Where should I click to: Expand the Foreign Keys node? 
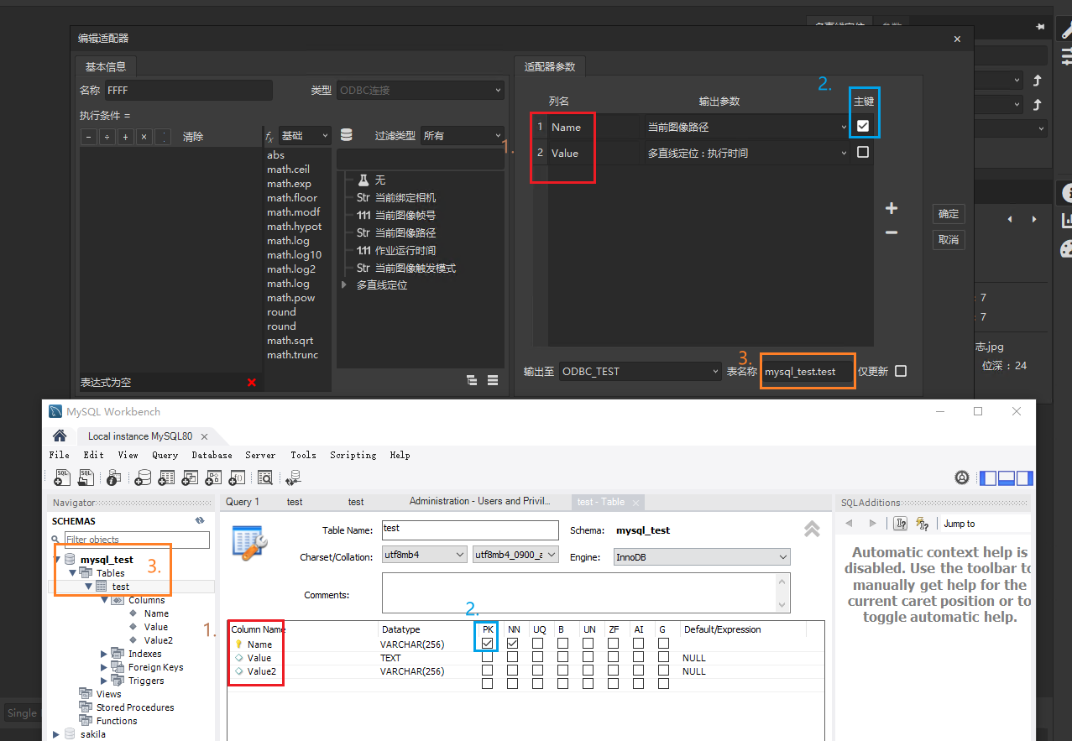[104, 667]
